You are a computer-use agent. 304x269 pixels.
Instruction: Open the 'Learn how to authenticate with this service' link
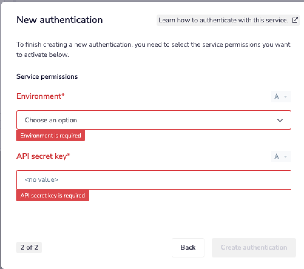tap(223, 20)
